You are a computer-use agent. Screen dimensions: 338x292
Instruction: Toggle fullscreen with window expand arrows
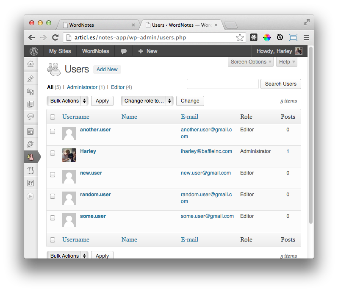point(307,22)
